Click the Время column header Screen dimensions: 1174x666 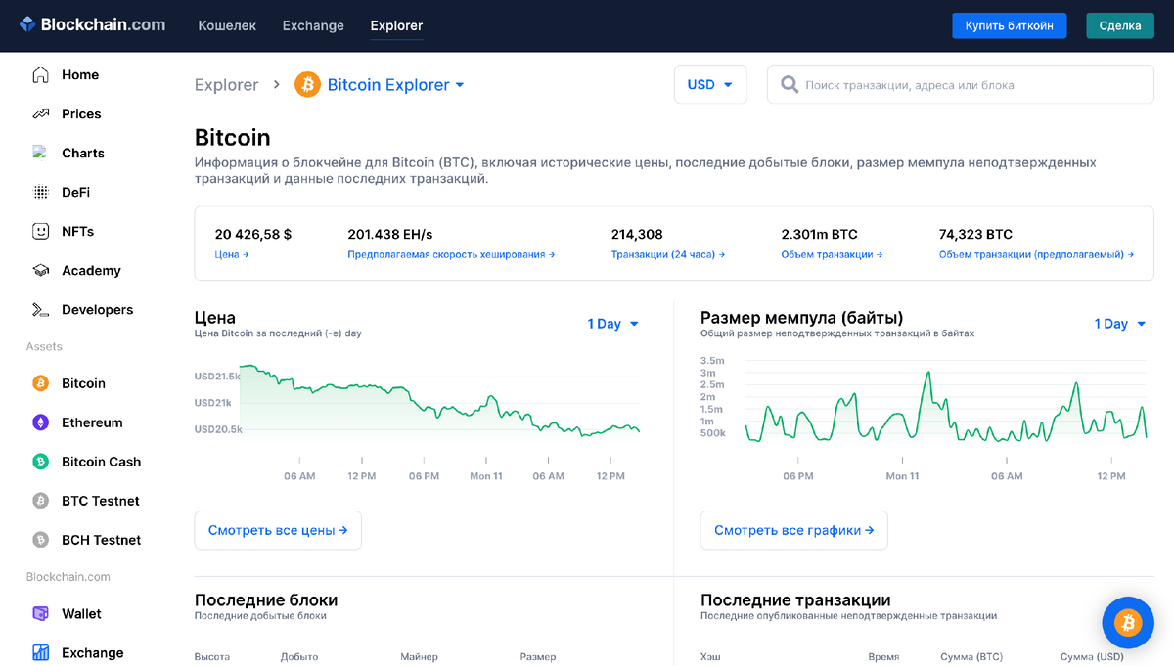pos(883,657)
